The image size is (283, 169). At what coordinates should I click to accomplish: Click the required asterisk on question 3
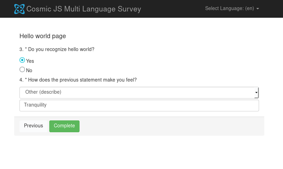(26, 49)
